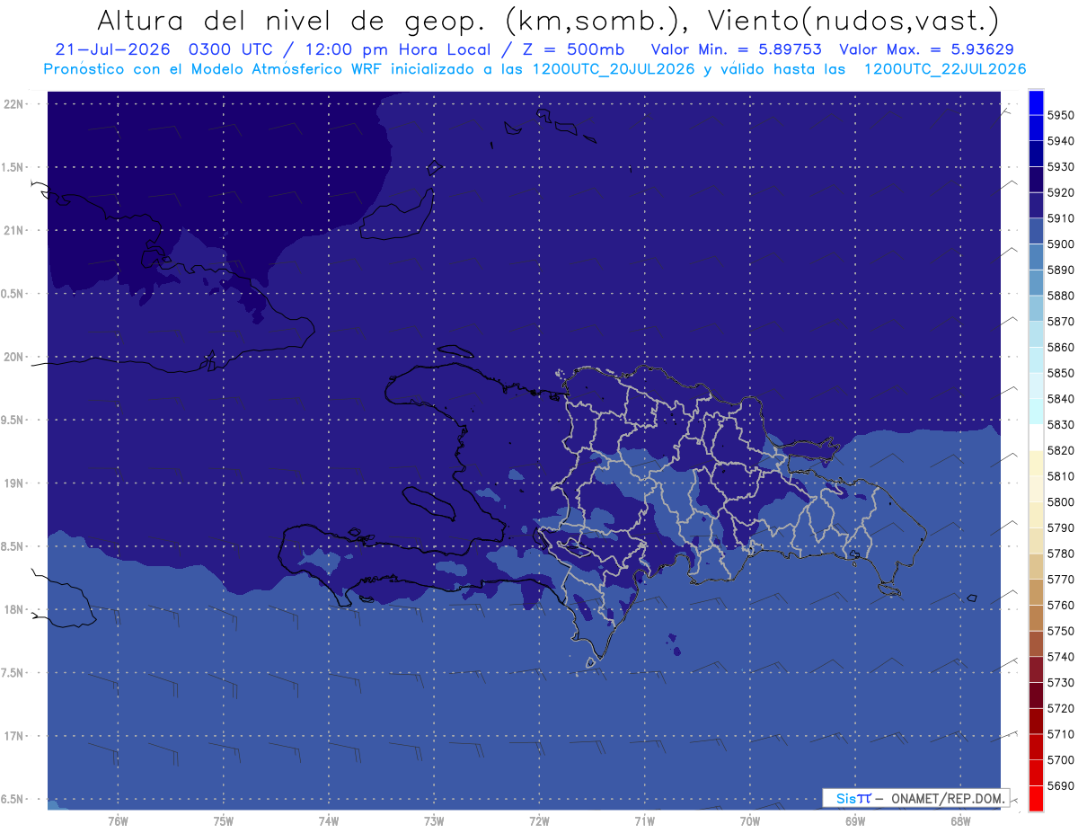Click the '5700' legend value

(1060, 760)
